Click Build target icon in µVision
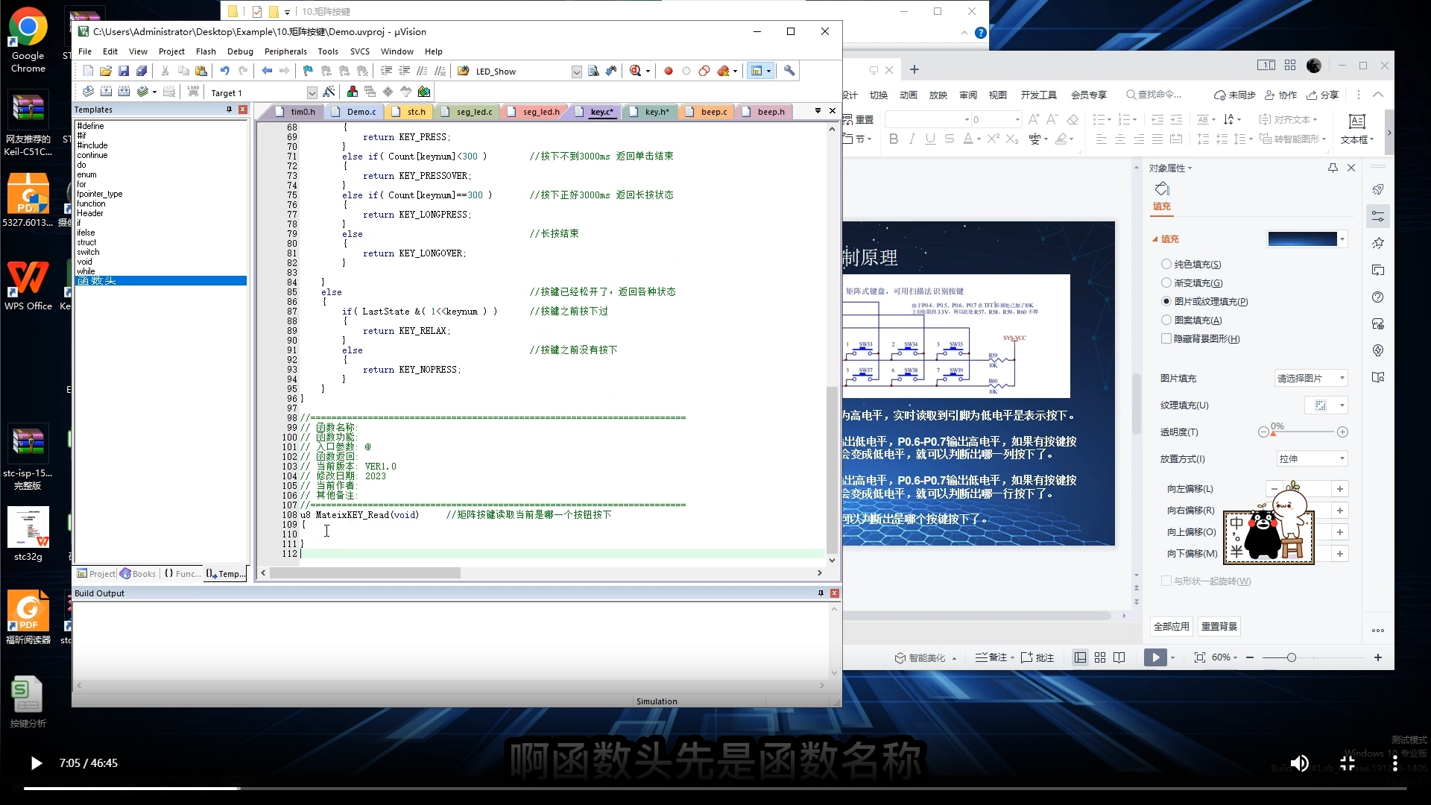Viewport: 1431px width, 805px height. point(106,92)
